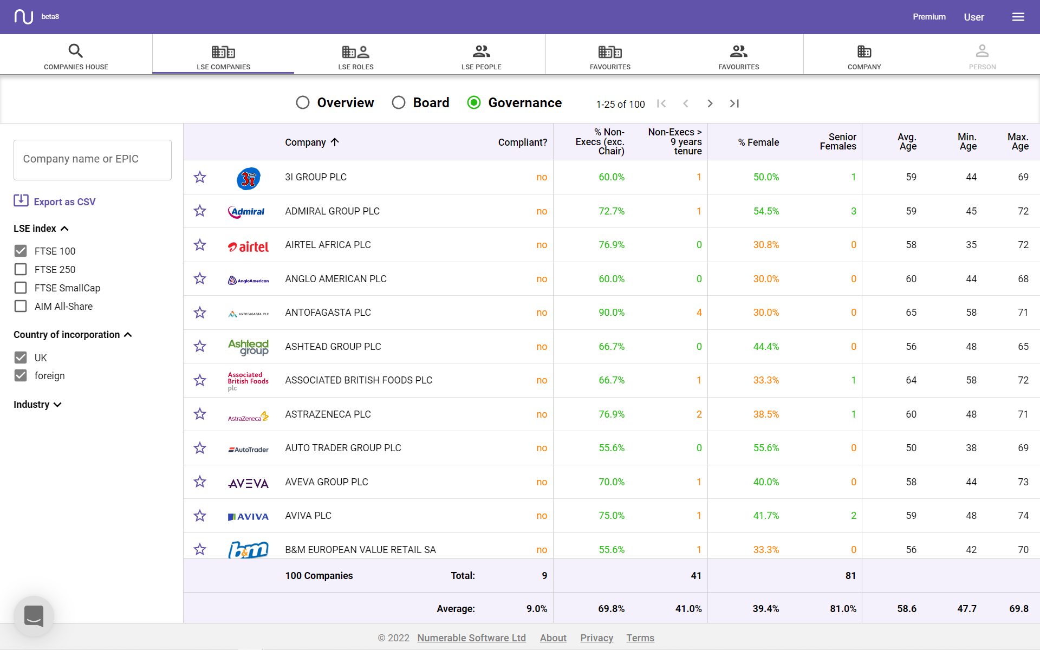
Task: Open the hamburger menu
Action: coord(1018,17)
